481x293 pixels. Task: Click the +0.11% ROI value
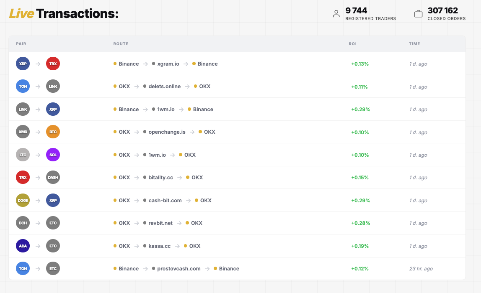359,87
